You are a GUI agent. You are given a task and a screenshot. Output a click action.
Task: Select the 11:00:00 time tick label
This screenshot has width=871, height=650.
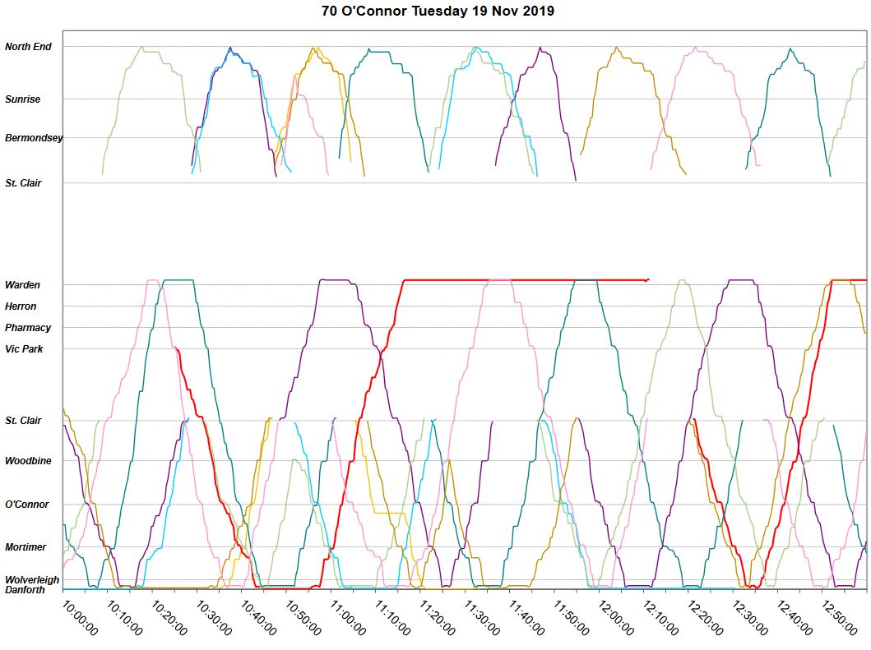click(x=348, y=616)
